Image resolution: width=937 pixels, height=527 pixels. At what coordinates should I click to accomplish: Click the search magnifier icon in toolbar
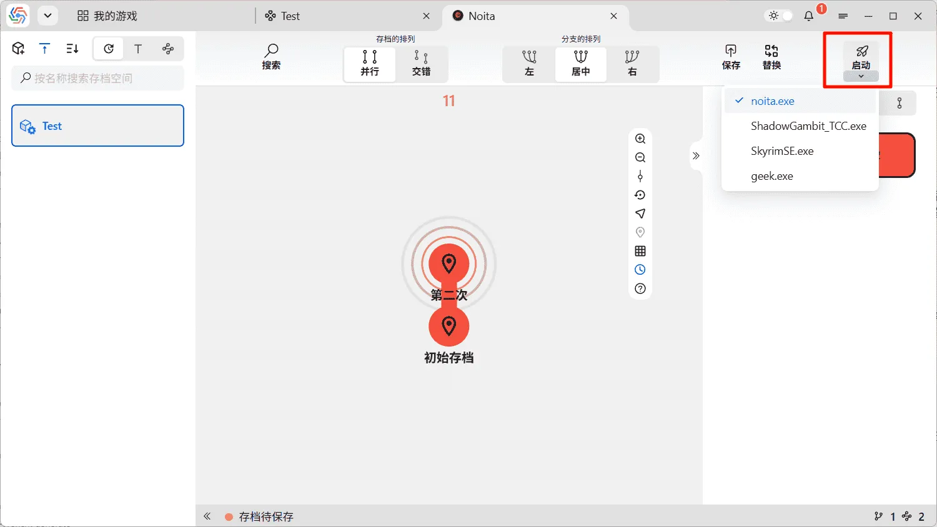(271, 51)
